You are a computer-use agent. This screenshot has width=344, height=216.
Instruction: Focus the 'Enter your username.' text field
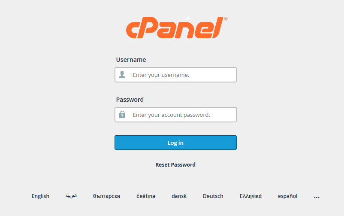click(175, 75)
